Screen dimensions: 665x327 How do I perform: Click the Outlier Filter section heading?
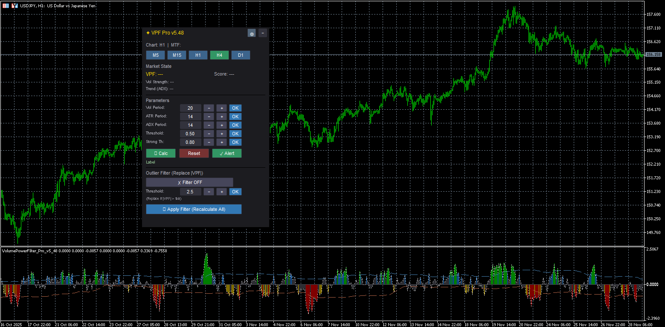[x=174, y=173]
